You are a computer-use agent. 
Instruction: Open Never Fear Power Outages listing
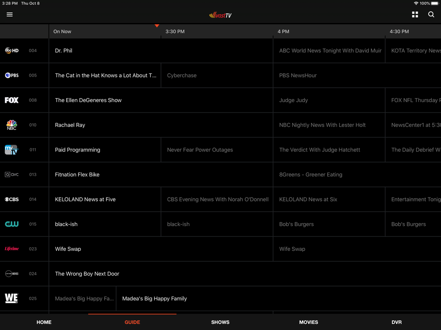(x=217, y=150)
